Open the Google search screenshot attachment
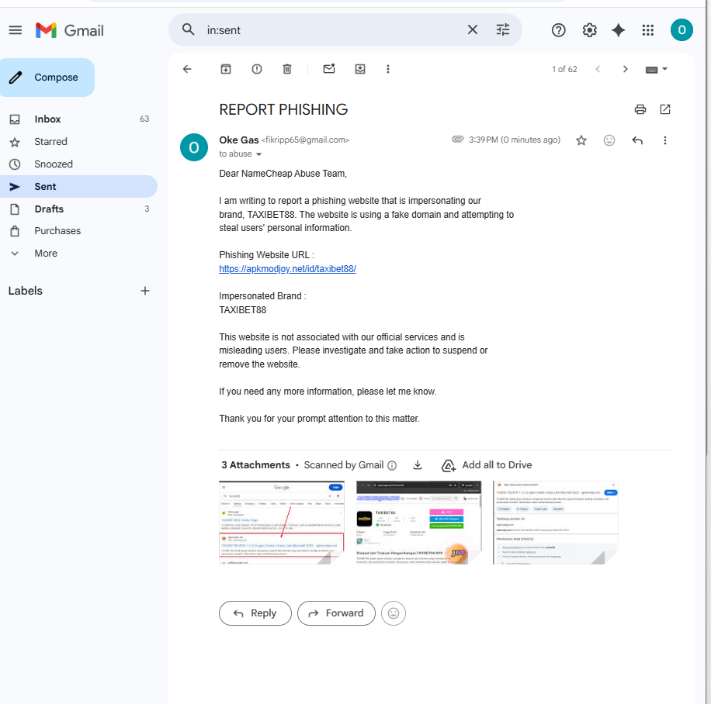This screenshot has height=704, width=711. coord(282,523)
